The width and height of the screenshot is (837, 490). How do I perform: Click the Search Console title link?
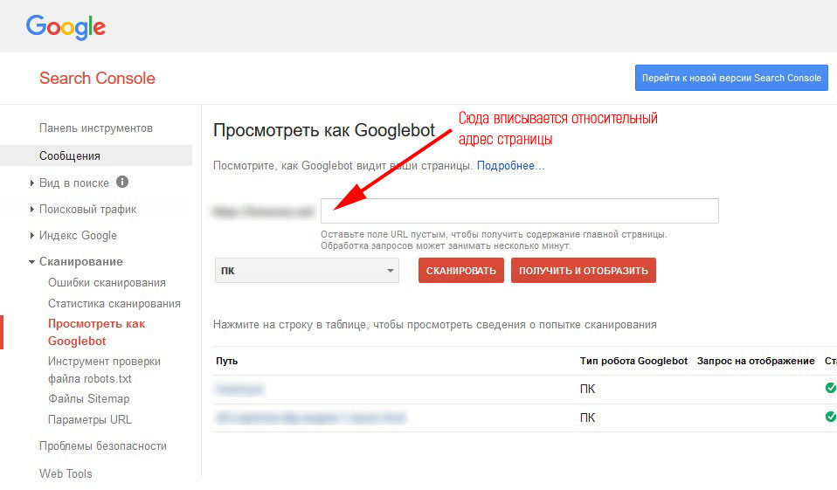click(x=97, y=78)
